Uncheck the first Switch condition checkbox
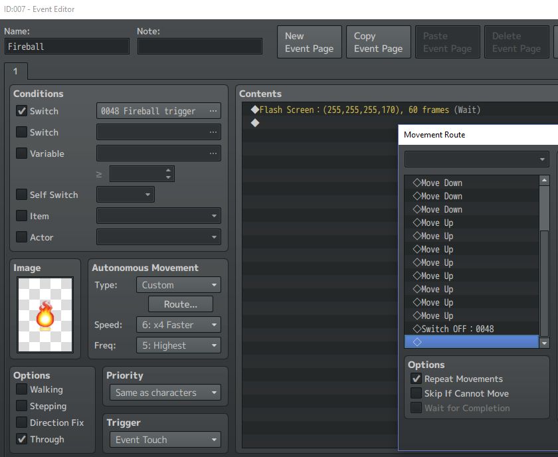The image size is (558, 457). (x=22, y=111)
